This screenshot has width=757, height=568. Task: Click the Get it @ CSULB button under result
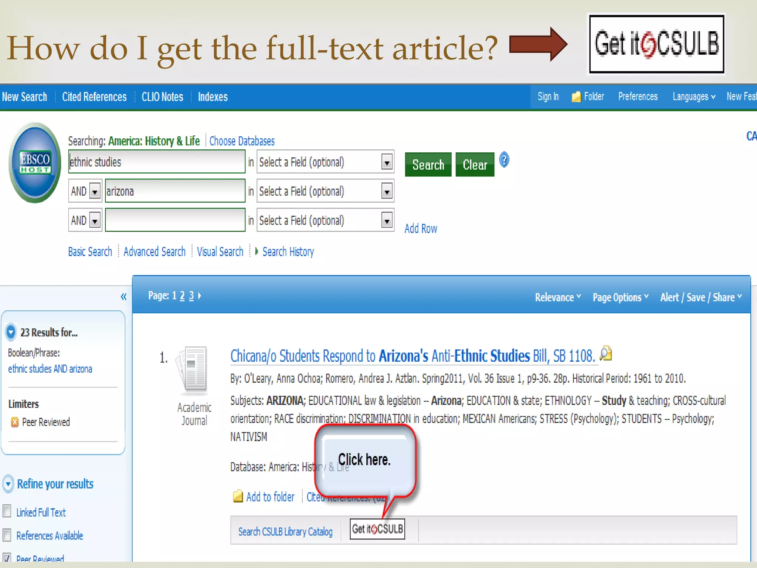pyautogui.click(x=377, y=529)
